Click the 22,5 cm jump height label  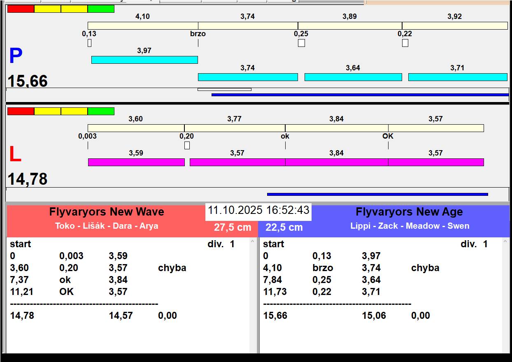tap(284, 227)
